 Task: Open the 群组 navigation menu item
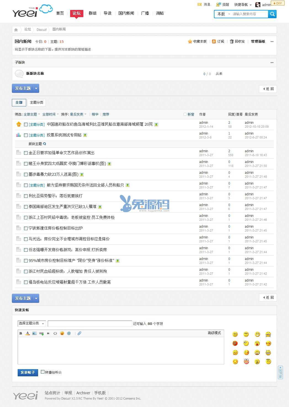click(x=92, y=13)
